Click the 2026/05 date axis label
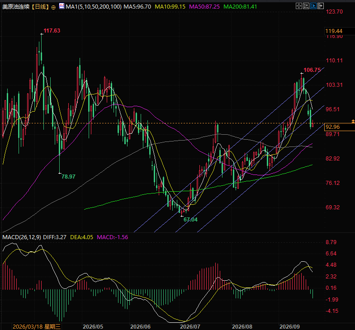355x330 pixels. [93, 326]
